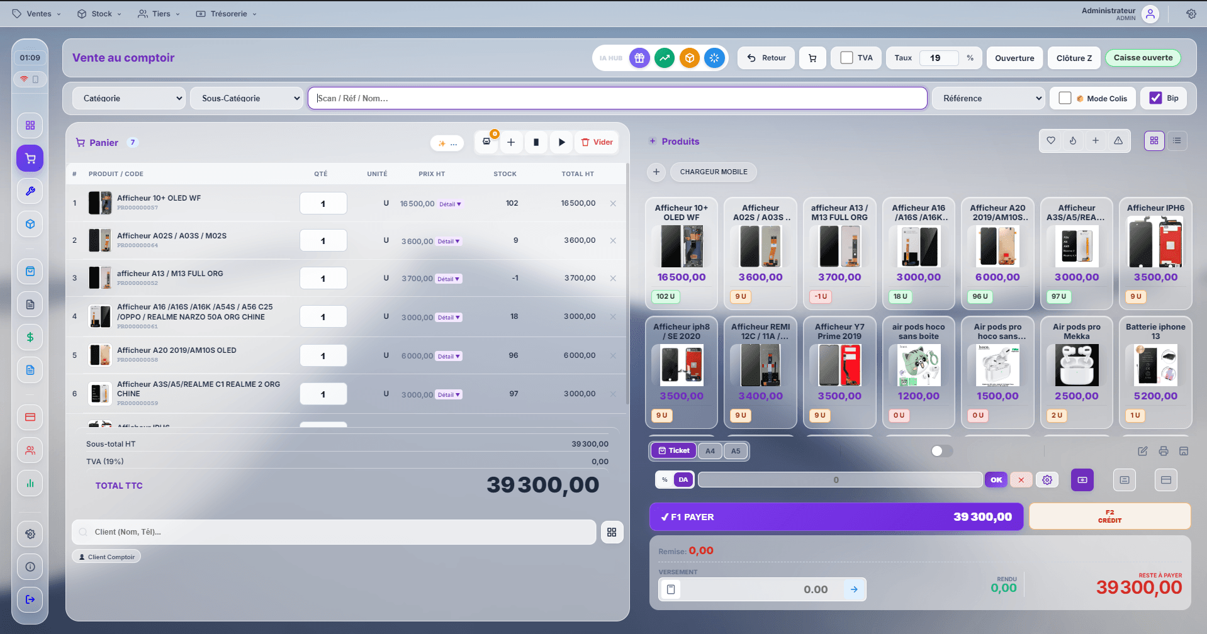Open the Stock menu

99,14
